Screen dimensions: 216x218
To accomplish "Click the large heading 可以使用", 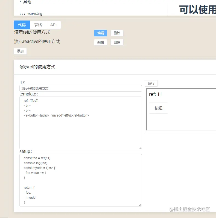I will click(197, 10).
